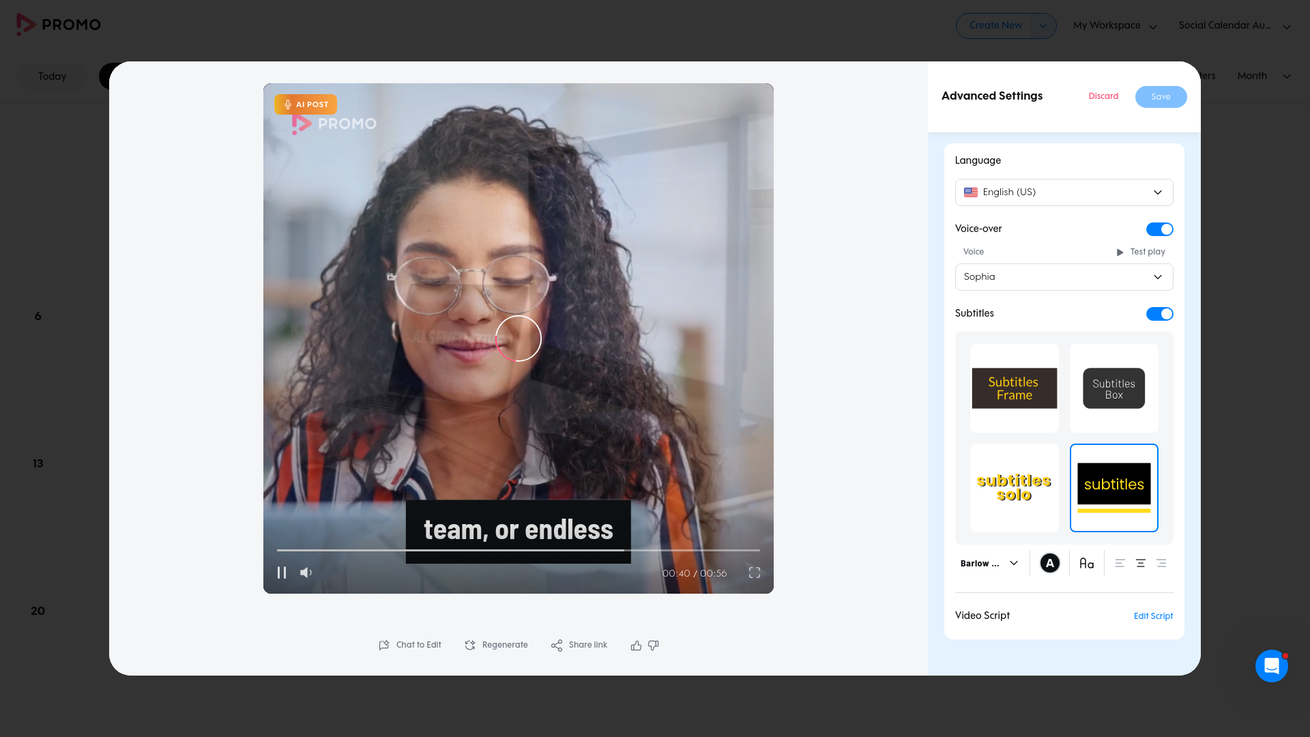
Task: Open the English (US) language dropdown
Action: [1064, 192]
